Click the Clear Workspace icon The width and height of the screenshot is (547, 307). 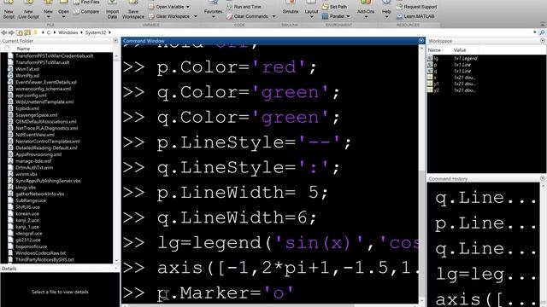tap(151, 16)
